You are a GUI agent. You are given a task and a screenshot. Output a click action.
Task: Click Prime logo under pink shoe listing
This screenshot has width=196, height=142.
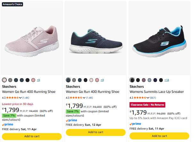[x=8, y=124]
